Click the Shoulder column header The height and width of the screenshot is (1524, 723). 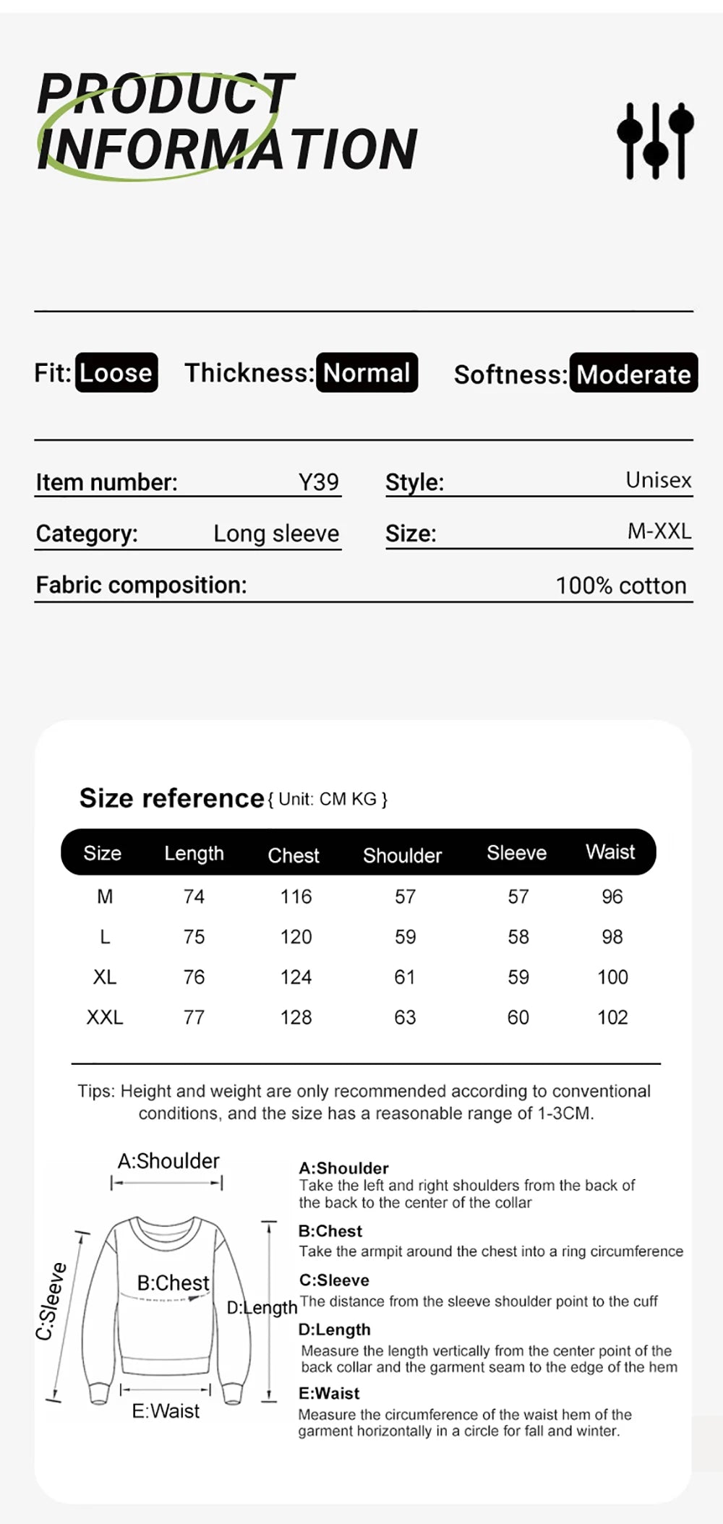402,855
